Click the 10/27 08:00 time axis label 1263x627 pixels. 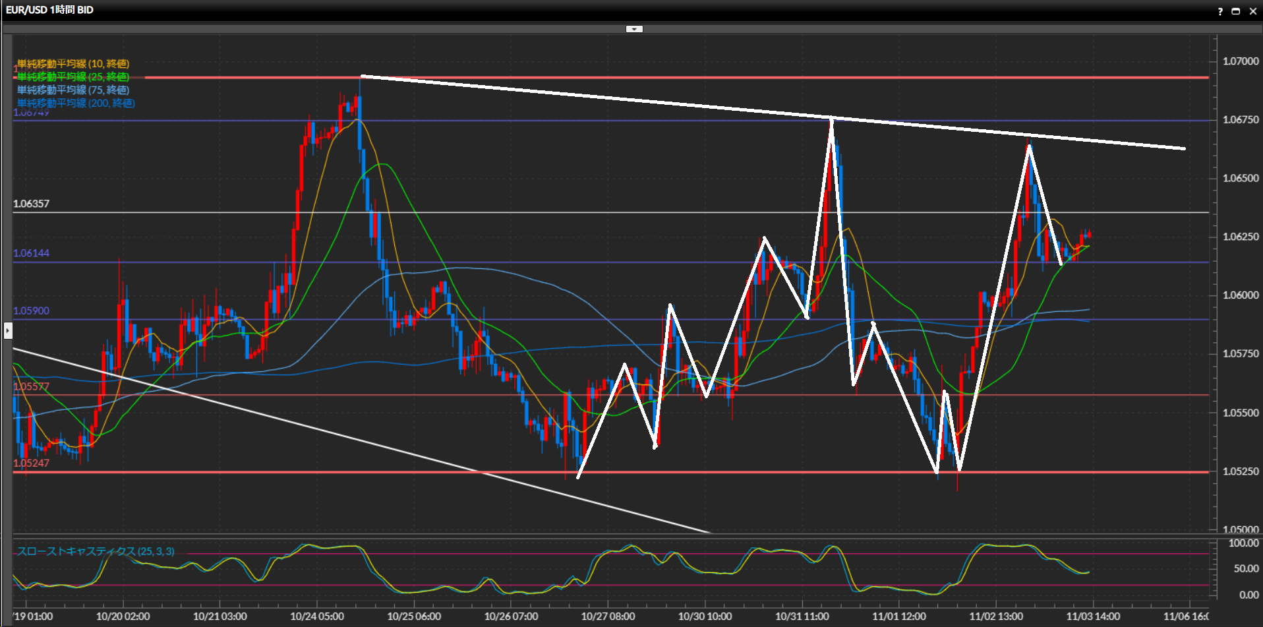[x=608, y=616]
